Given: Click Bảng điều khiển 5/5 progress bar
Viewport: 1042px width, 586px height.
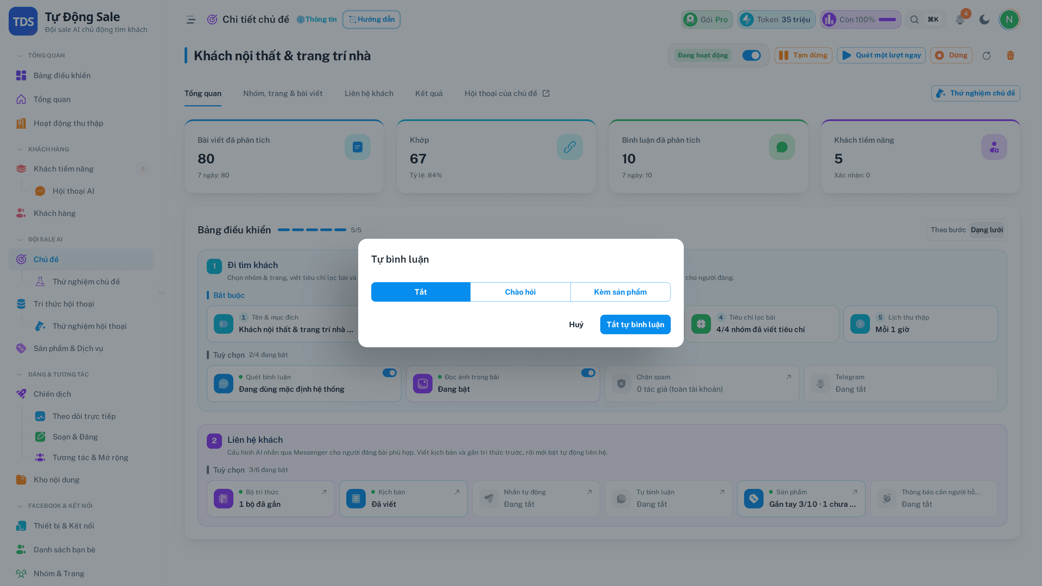Looking at the screenshot, I should (312, 230).
